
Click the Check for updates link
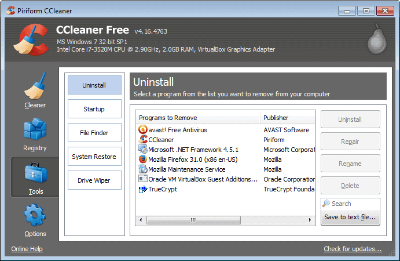coord(353,249)
